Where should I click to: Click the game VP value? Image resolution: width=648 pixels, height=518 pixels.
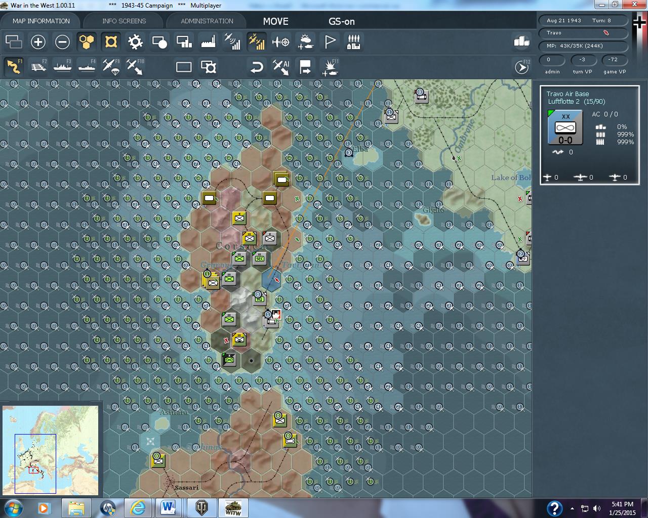614,60
